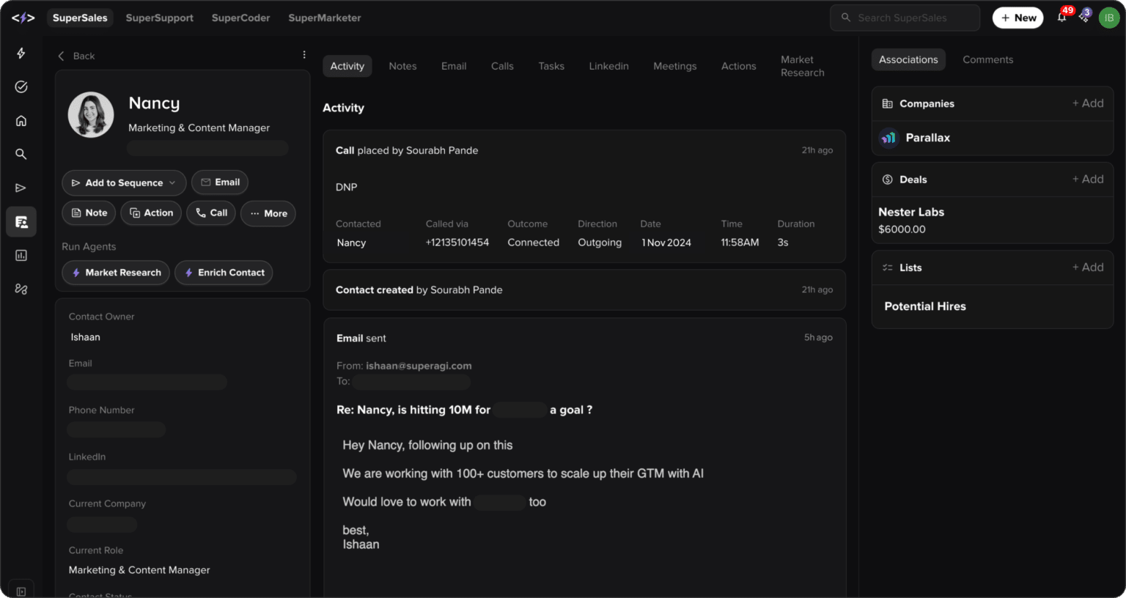Open the reports chart sidebar icon

[x=21, y=256]
